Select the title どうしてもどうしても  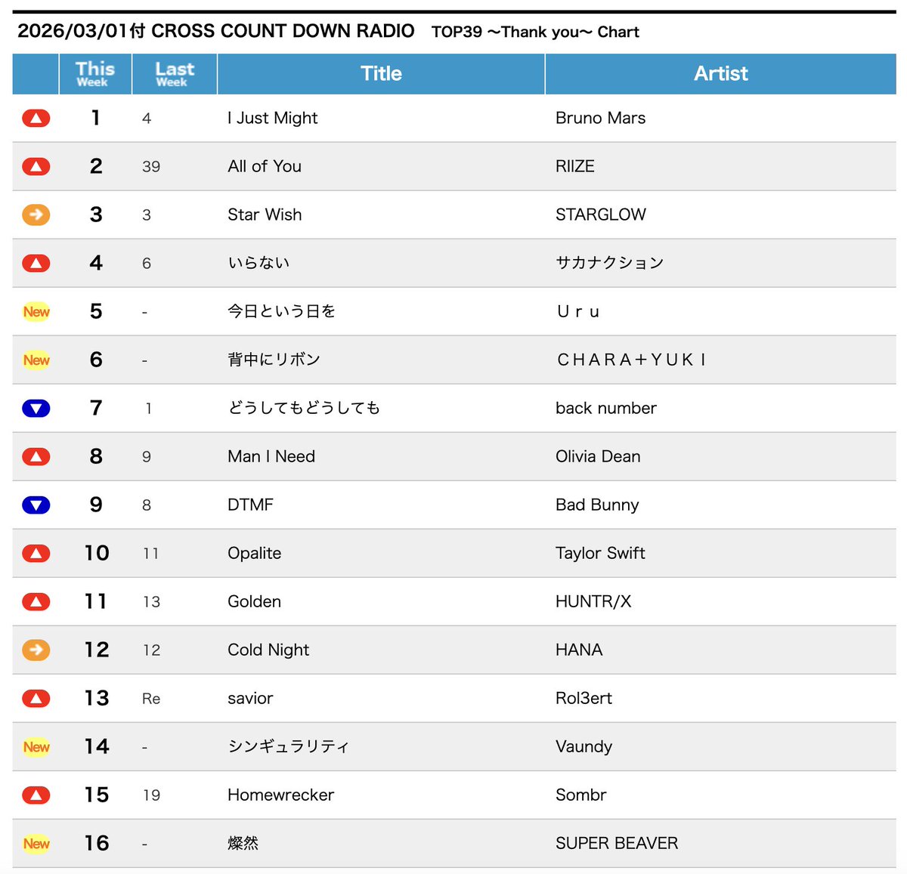[304, 408]
